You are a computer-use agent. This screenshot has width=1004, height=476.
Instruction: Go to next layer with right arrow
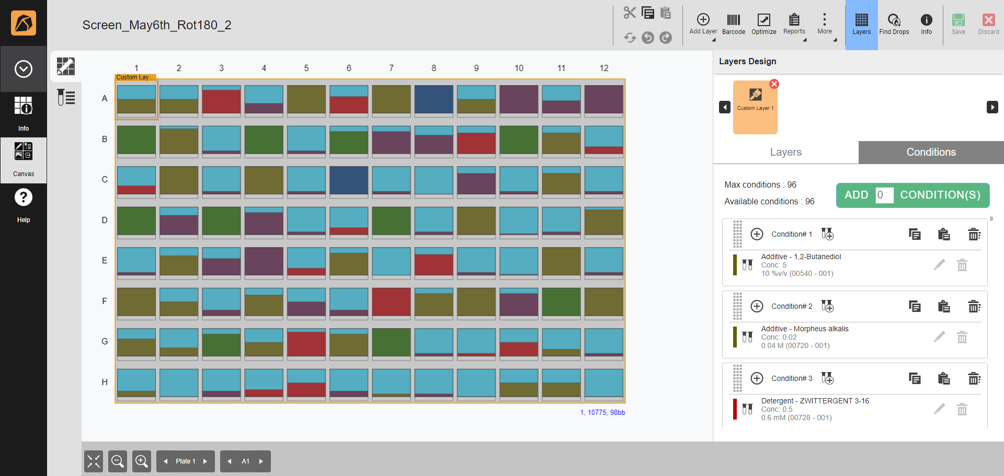(992, 107)
